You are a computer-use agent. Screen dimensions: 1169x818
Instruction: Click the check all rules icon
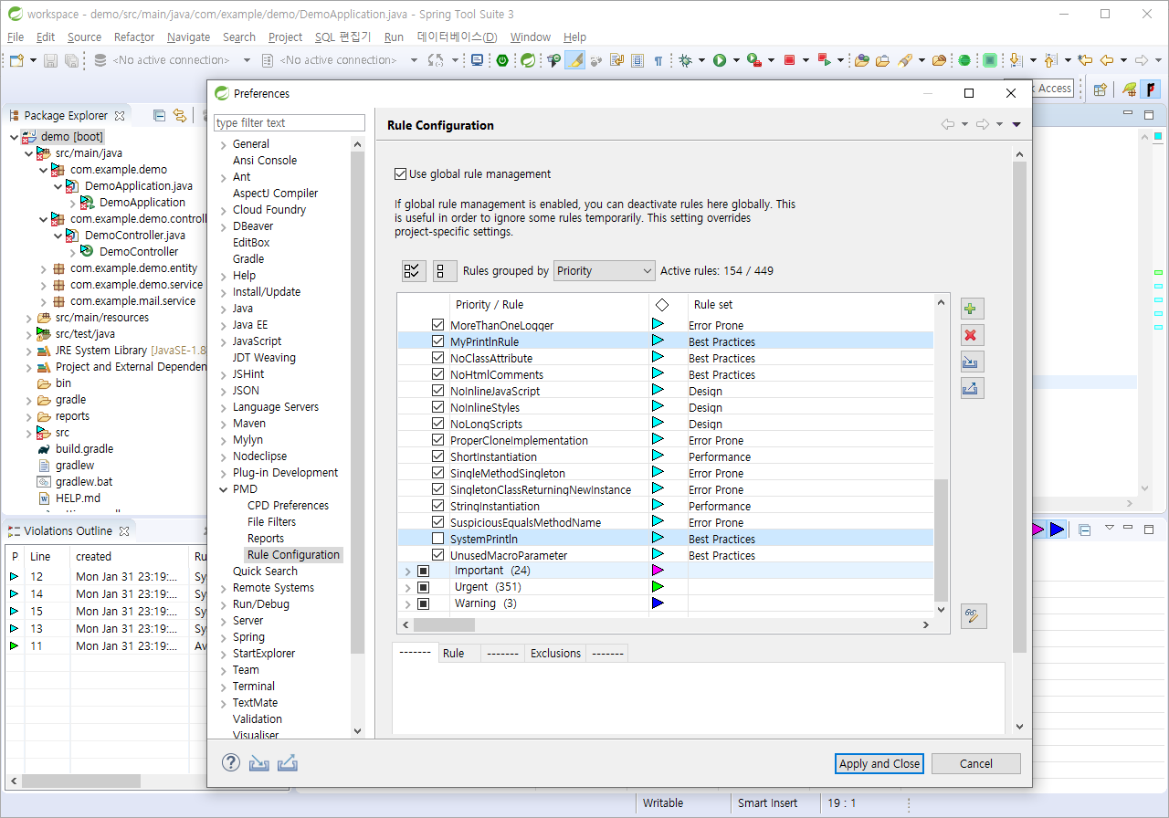414,271
